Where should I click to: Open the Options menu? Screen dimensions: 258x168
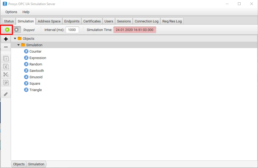[11, 12]
